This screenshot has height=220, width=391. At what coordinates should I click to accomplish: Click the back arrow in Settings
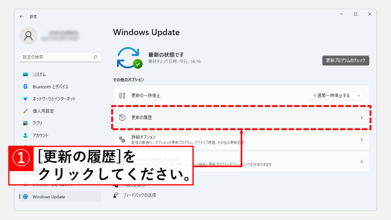(x=22, y=16)
